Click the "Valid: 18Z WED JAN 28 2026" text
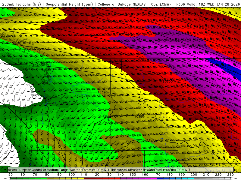The height and width of the screenshot is (180, 241). click(x=213, y=4)
